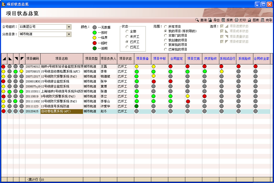Click green cost light of project 201103011
The width and height of the screenshot is (274, 183).
tap(10, 91)
